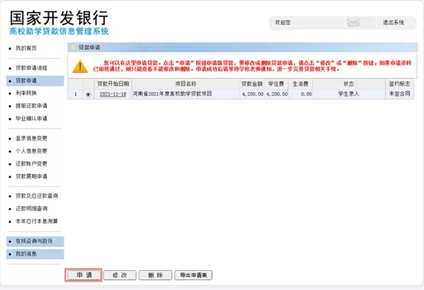Open 我的消息 in the sidebar

(35, 254)
